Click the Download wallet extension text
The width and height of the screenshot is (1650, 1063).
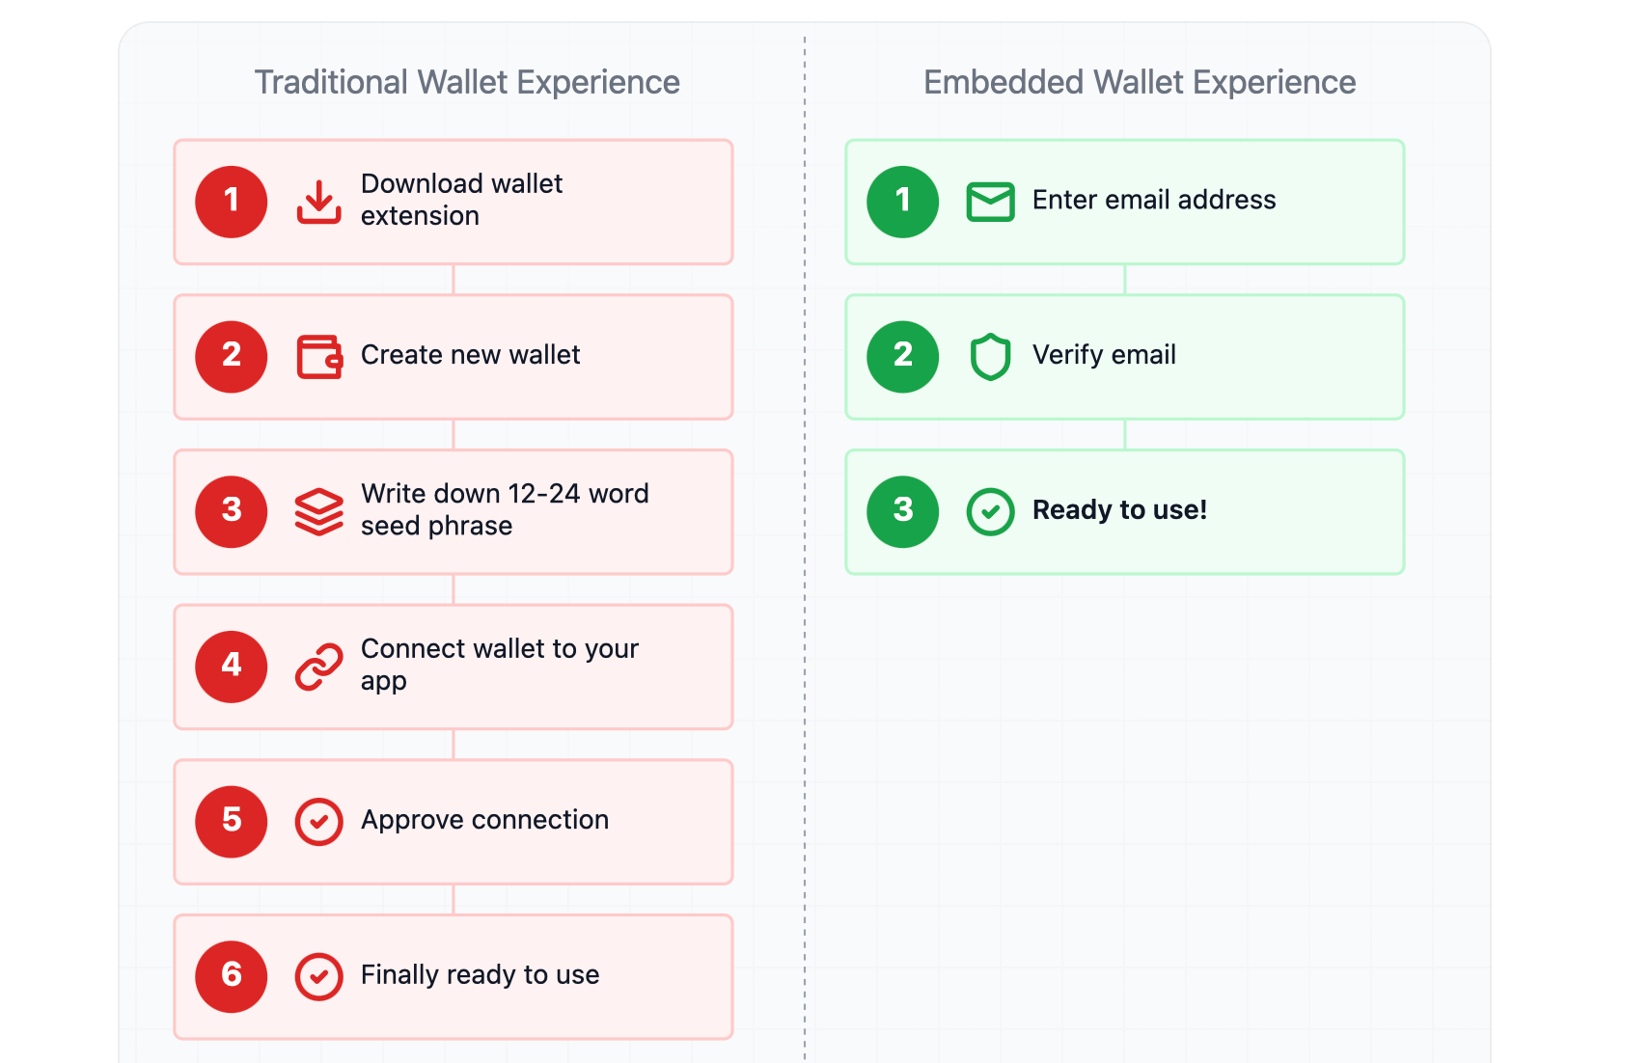coord(461,200)
